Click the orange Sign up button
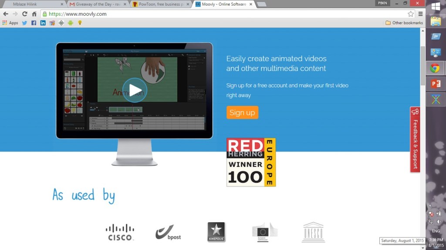This screenshot has height=250, width=446. [x=242, y=112]
